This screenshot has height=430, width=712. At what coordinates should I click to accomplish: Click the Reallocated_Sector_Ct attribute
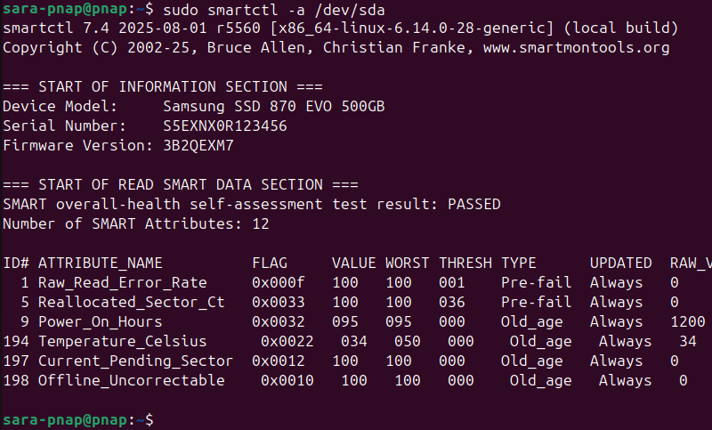click(131, 302)
